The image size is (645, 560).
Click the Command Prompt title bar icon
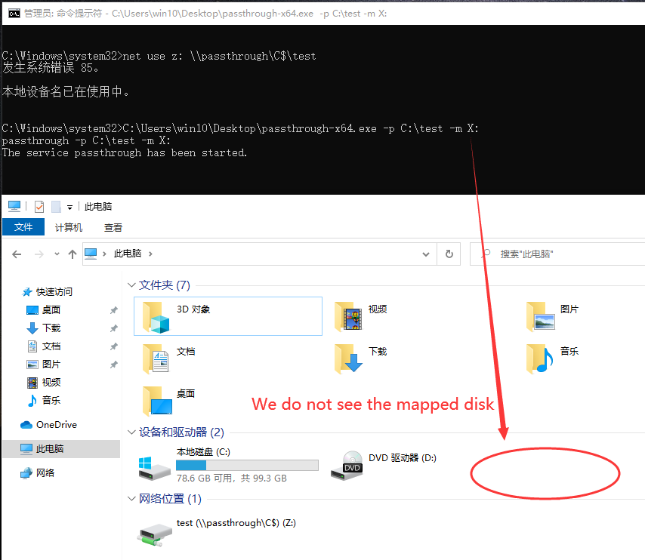point(14,14)
